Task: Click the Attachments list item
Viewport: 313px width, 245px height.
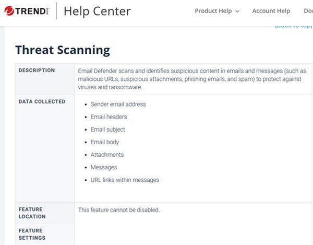Action: 107,155
